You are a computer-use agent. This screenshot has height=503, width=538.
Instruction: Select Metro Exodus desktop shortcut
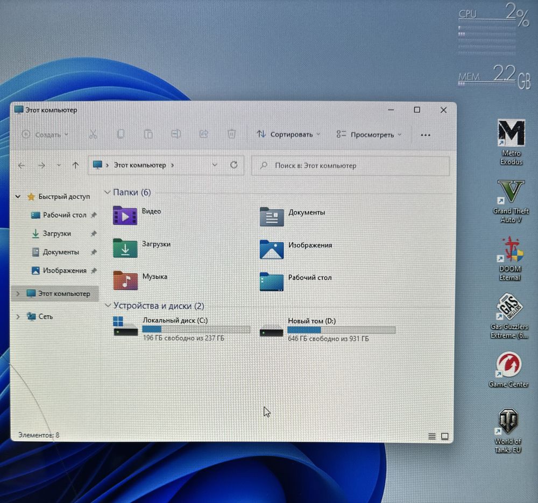click(511, 142)
